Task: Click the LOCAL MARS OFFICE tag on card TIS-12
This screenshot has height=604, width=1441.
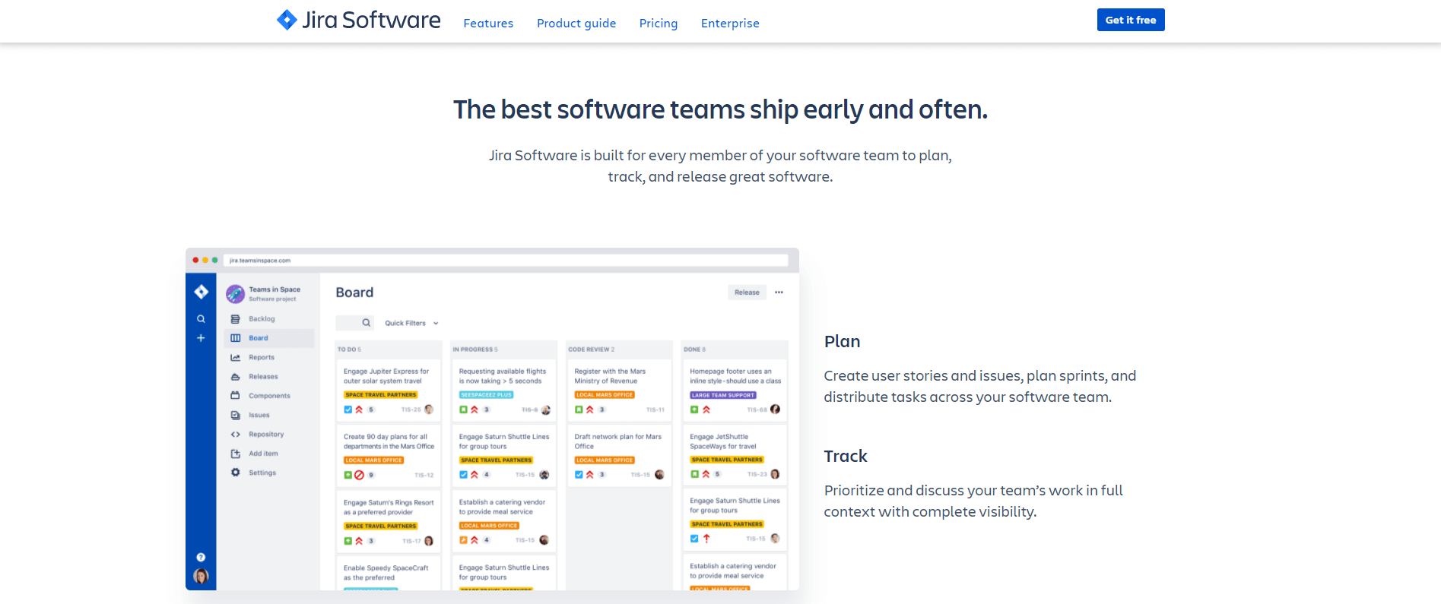Action: coord(373,460)
